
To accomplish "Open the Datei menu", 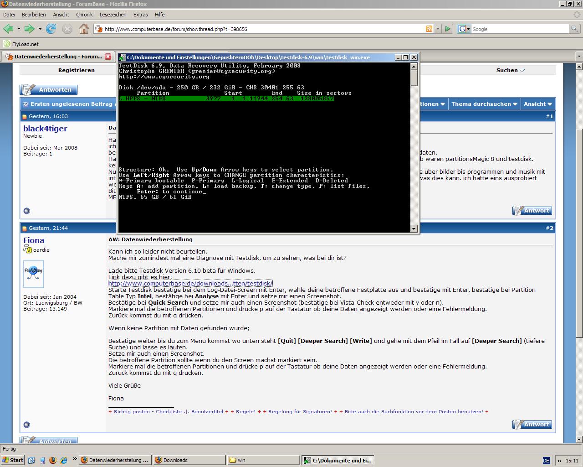I will coord(9,15).
